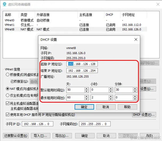Click broadcast address 192.168.126.255 text
This screenshot has height=141, width=162.
tap(78, 76)
